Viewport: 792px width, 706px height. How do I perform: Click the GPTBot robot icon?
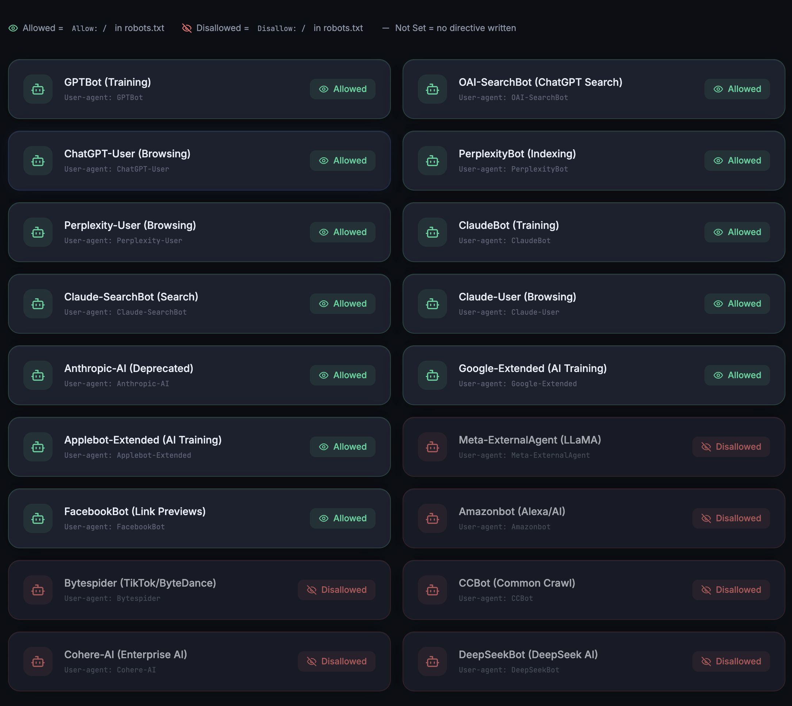tap(38, 89)
